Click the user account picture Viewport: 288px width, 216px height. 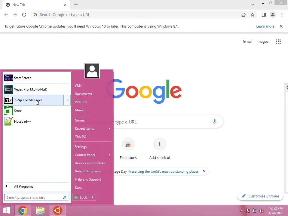tap(92, 71)
